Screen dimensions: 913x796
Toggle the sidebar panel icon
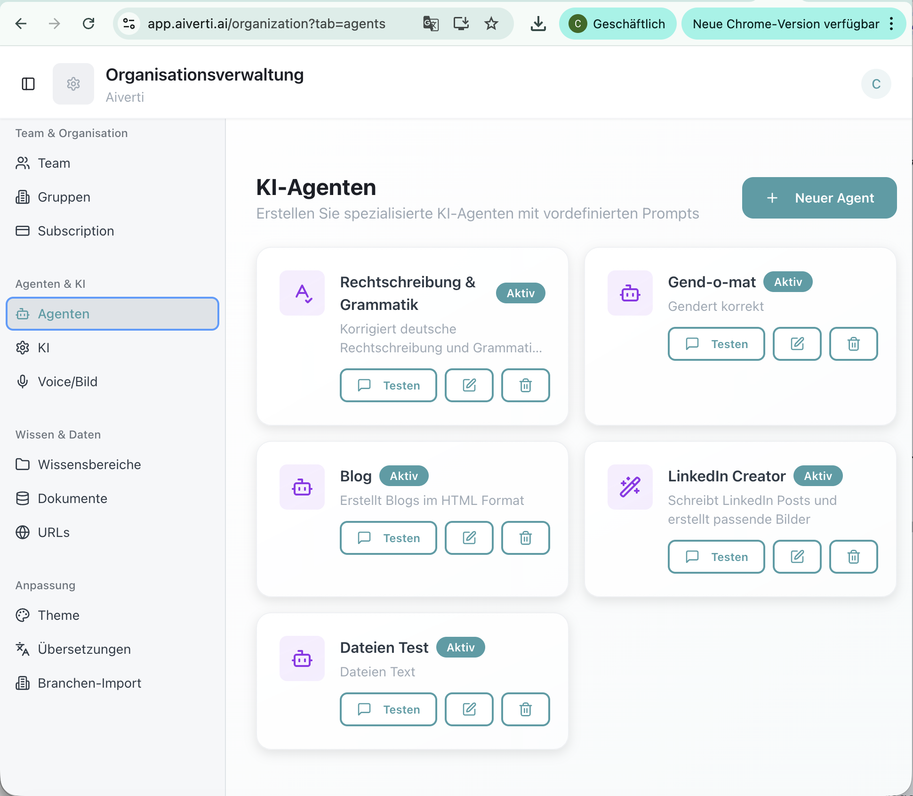coord(28,84)
